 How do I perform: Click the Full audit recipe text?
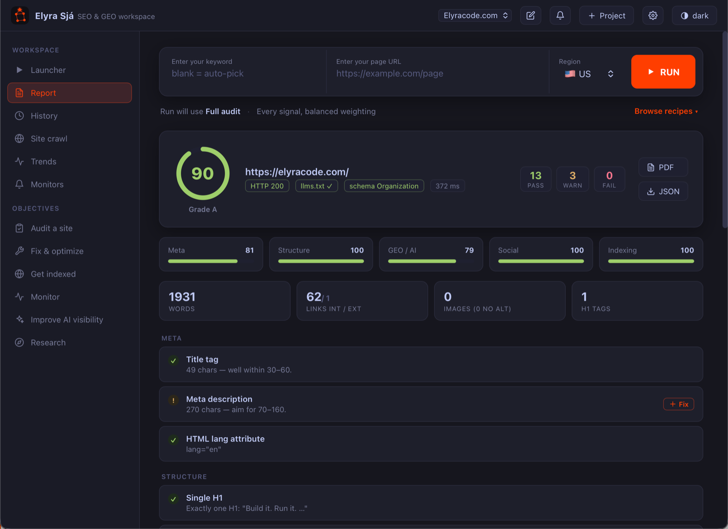click(223, 111)
